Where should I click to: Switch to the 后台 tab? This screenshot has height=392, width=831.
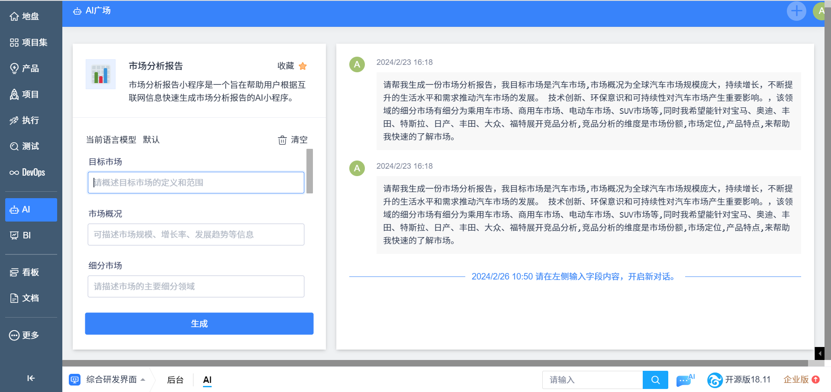point(175,380)
